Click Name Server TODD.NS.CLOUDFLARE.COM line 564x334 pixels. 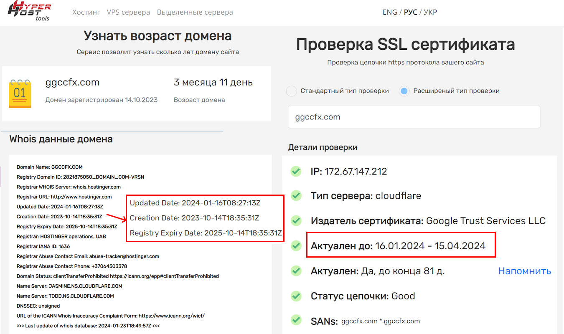pos(65,296)
